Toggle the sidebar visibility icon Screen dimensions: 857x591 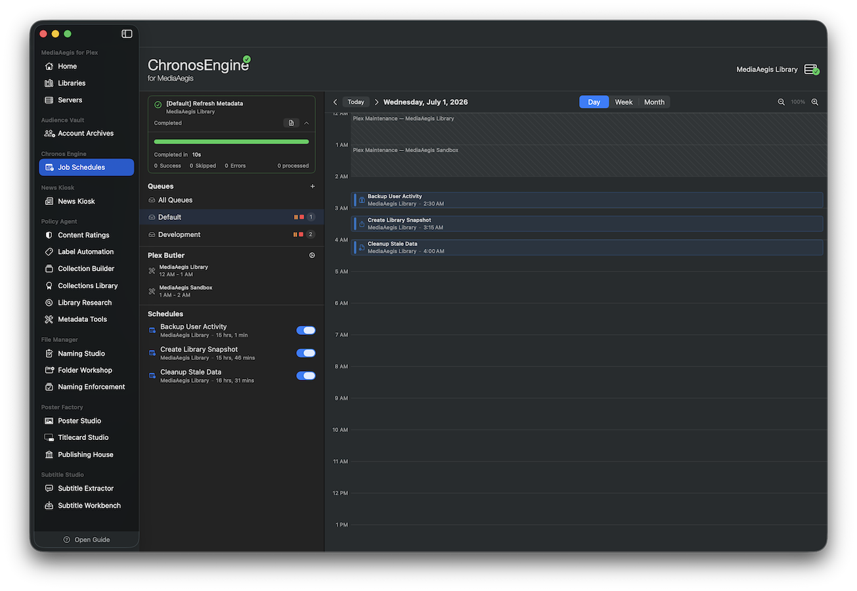[127, 33]
